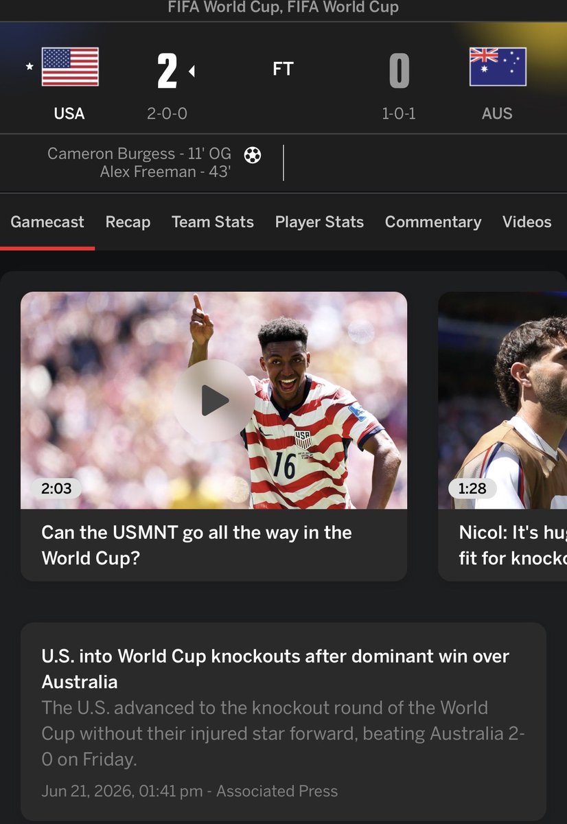Image resolution: width=567 pixels, height=824 pixels.
Task: Tap Australia score of 0
Action: [400, 71]
